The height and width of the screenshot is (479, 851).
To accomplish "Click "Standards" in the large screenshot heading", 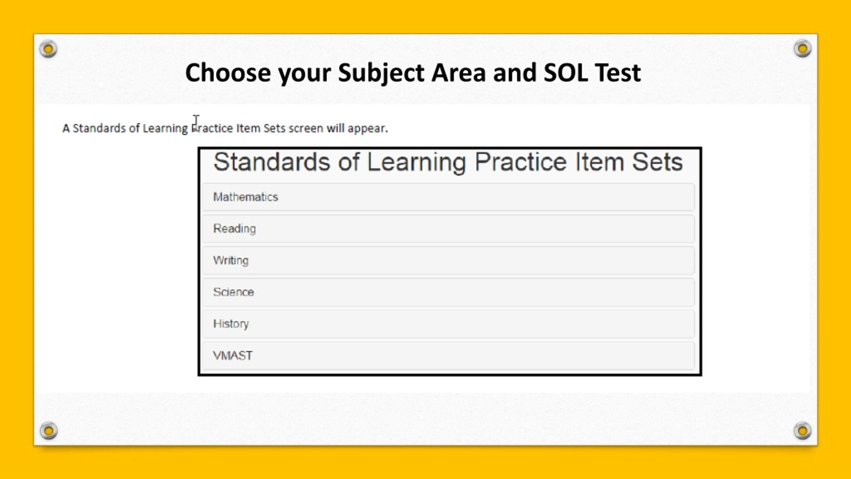I will click(x=272, y=162).
